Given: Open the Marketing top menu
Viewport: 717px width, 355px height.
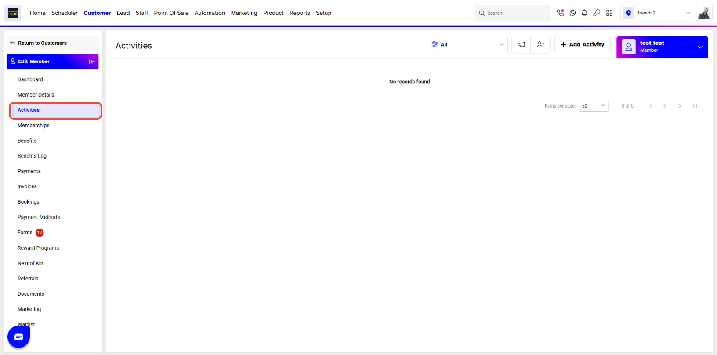Looking at the screenshot, I should pos(244,13).
